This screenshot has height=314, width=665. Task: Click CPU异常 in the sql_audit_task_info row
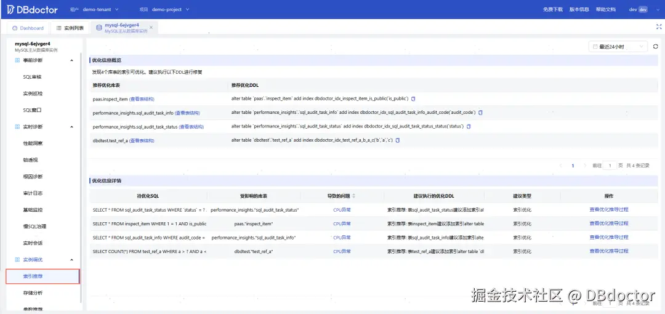click(342, 238)
